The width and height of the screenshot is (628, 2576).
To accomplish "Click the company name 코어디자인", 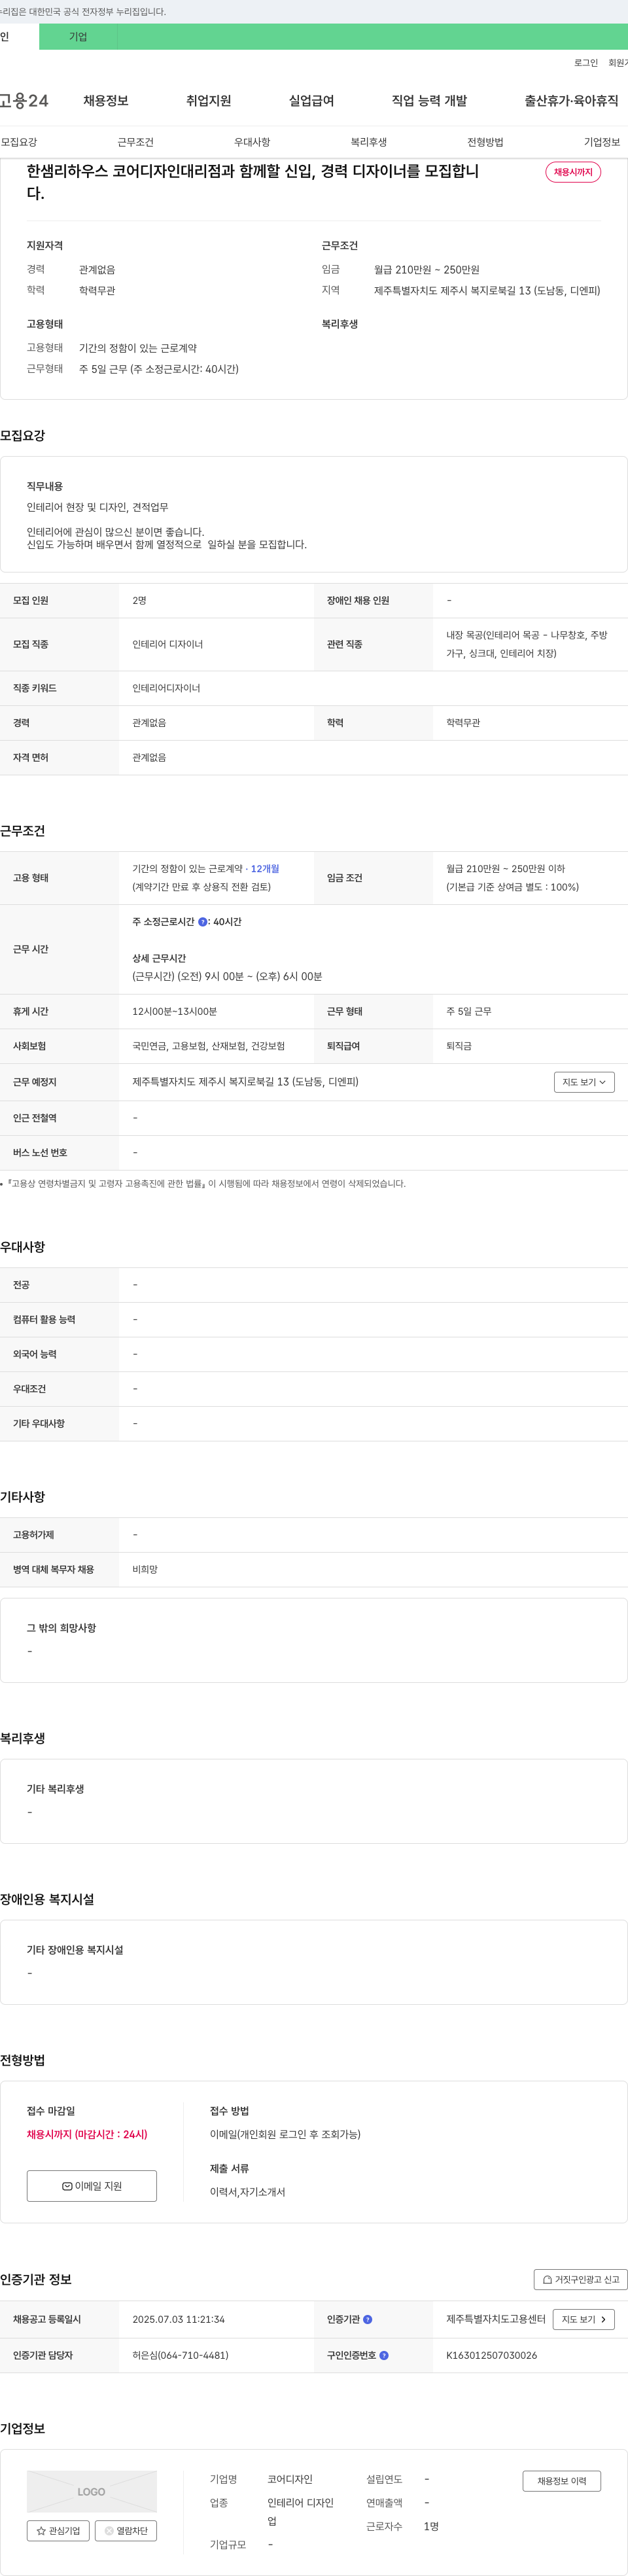I will coord(290,2479).
